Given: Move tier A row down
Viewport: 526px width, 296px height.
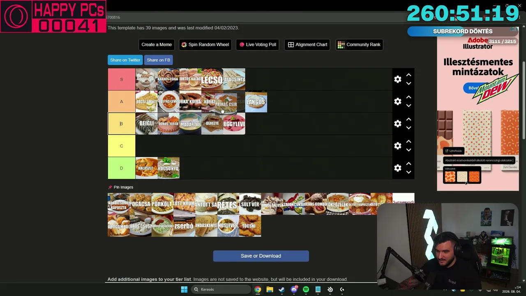Looking at the screenshot, I should (408, 106).
